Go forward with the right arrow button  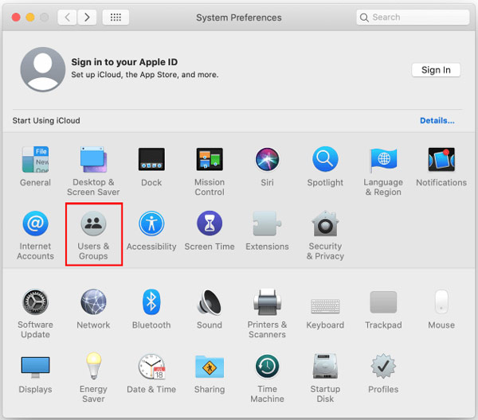[87, 17]
